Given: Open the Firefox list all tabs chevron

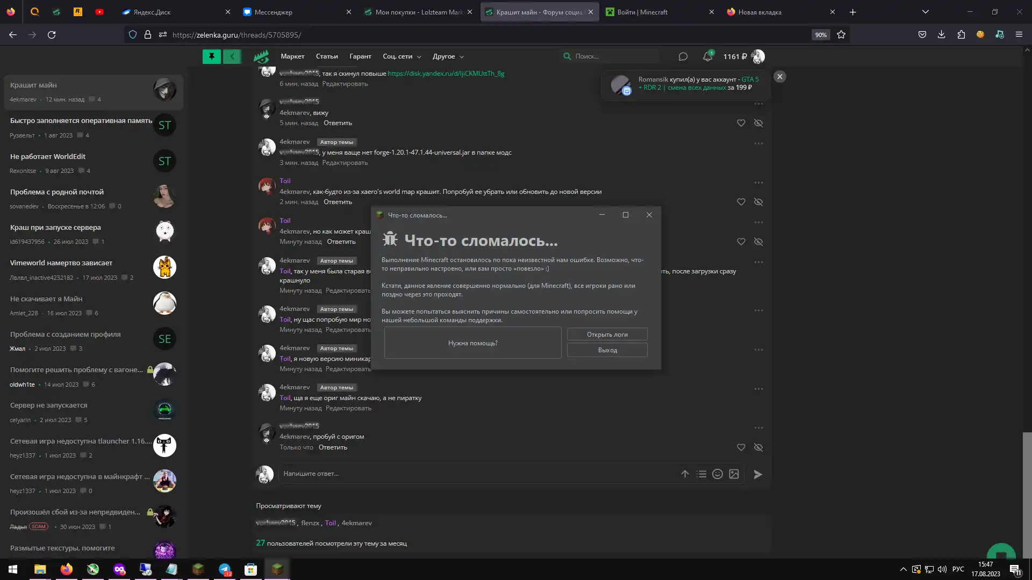Looking at the screenshot, I should [925, 12].
